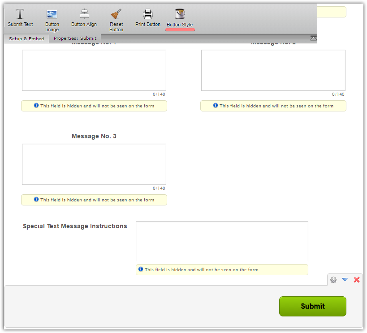
Task: Click inside the Message No. 3 textbox
Action: [94, 164]
